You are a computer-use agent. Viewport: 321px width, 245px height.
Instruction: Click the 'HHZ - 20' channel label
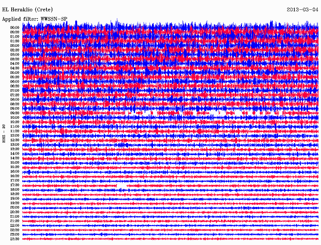point(4,133)
